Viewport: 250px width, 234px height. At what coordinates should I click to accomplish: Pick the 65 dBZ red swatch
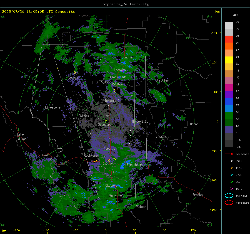pyautogui.click(x=229, y=39)
